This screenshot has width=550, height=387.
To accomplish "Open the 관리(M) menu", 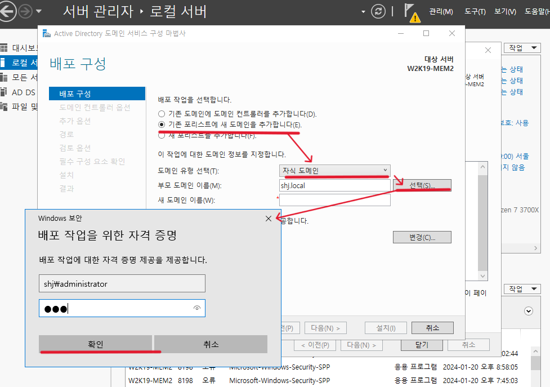I will tap(441, 12).
